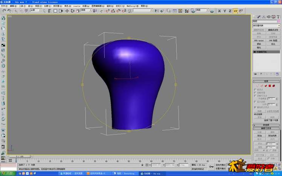Uncheck the Delete Isolated Vertices checkbox
The height and width of the screenshot is (176, 282).
[x=255, y=107]
